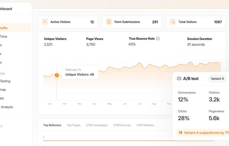Open the Analysis item in the sidebar
229x146 pixels.
point(7,107)
